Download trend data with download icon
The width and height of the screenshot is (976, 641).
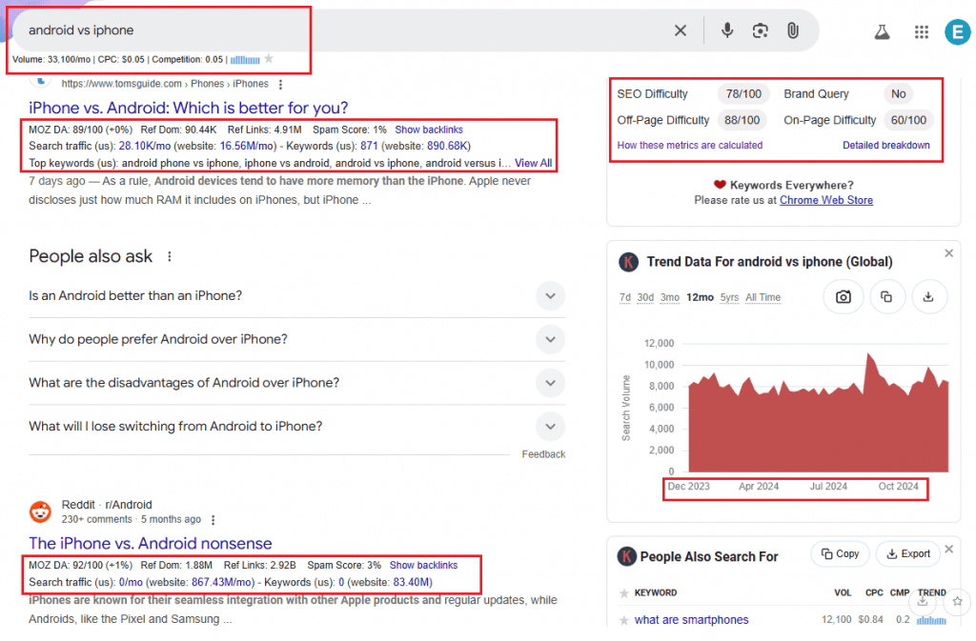click(928, 297)
